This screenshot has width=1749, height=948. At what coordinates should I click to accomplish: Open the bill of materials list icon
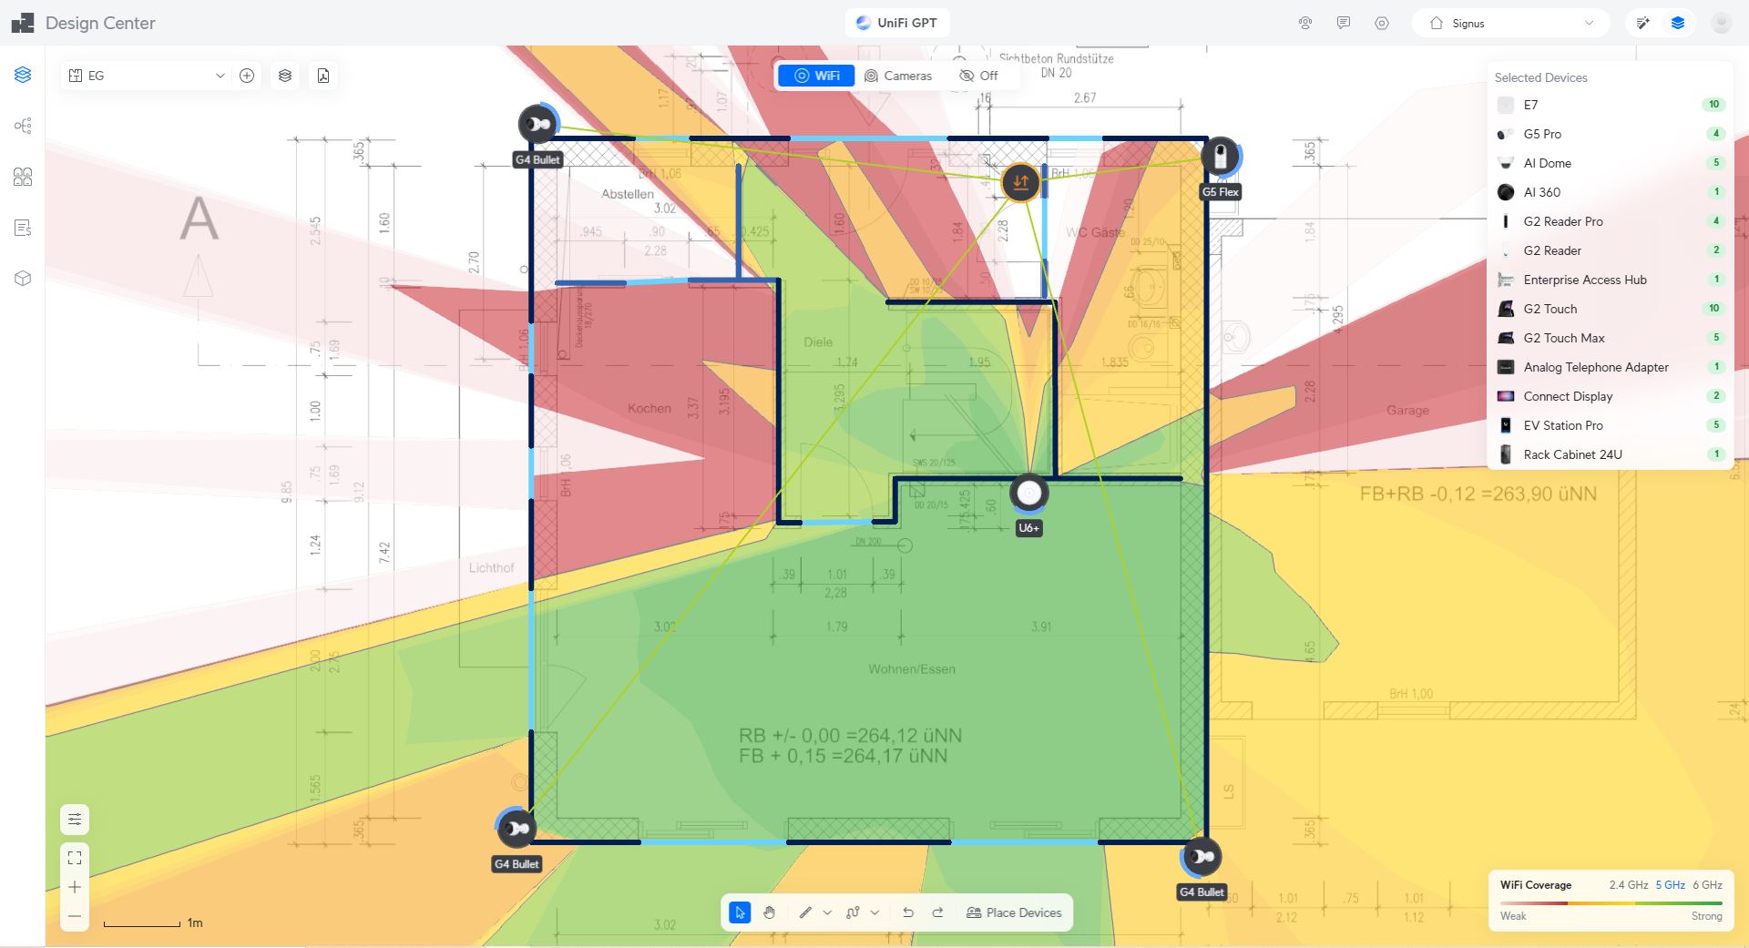(x=23, y=228)
